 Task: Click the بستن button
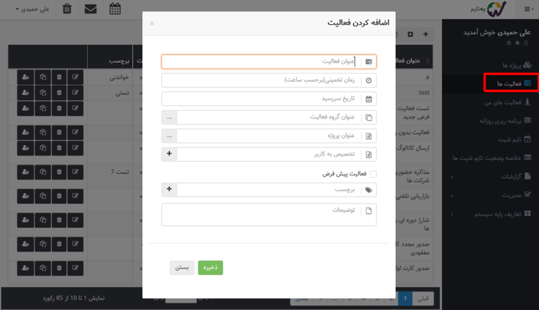click(182, 268)
